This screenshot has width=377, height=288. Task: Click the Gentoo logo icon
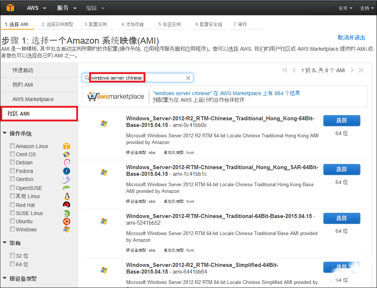(66, 179)
